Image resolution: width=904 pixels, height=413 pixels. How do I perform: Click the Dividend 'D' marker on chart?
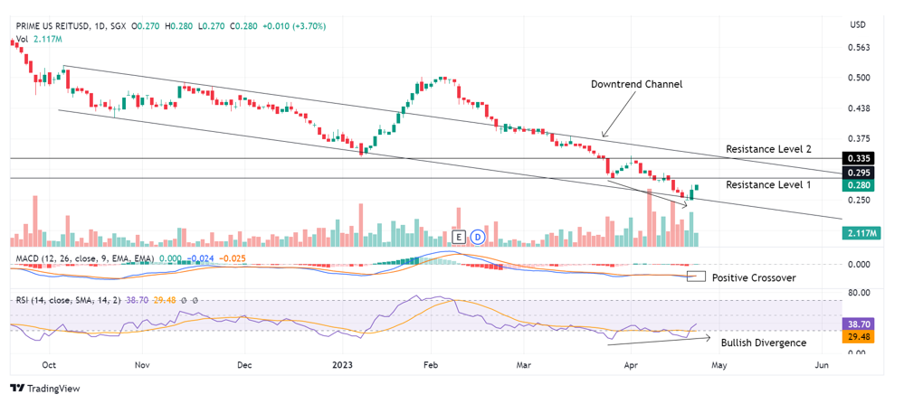click(x=478, y=237)
